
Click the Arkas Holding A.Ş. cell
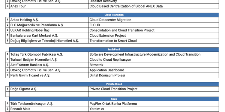click(x=49, y=20)
